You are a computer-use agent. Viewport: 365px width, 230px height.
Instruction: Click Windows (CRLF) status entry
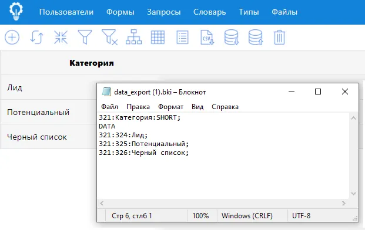[x=247, y=216]
